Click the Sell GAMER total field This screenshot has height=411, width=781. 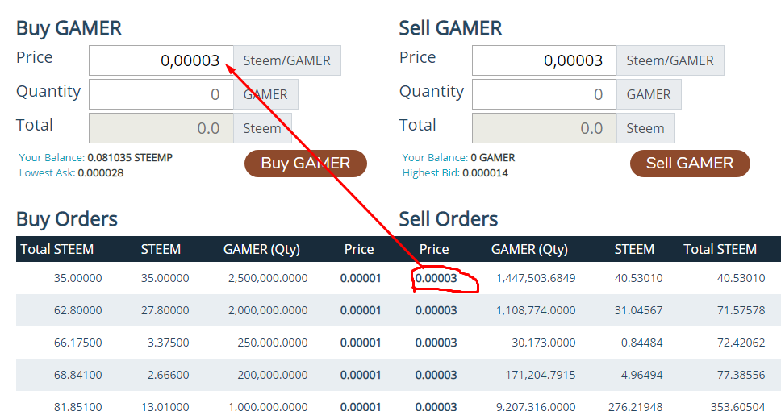(x=545, y=128)
